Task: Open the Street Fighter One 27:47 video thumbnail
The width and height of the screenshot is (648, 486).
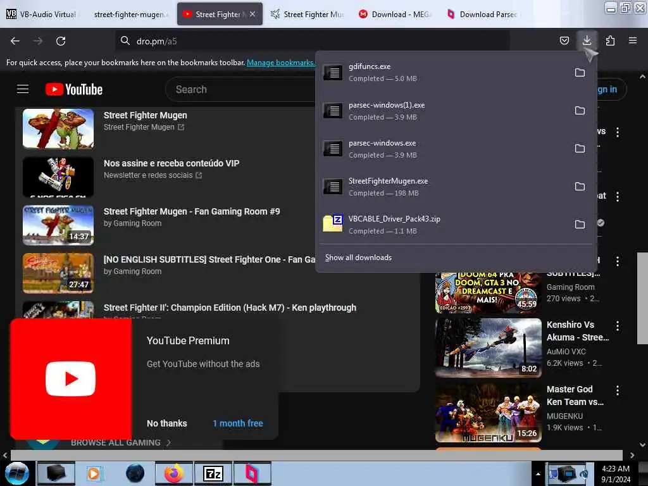Action: coord(58,273)
